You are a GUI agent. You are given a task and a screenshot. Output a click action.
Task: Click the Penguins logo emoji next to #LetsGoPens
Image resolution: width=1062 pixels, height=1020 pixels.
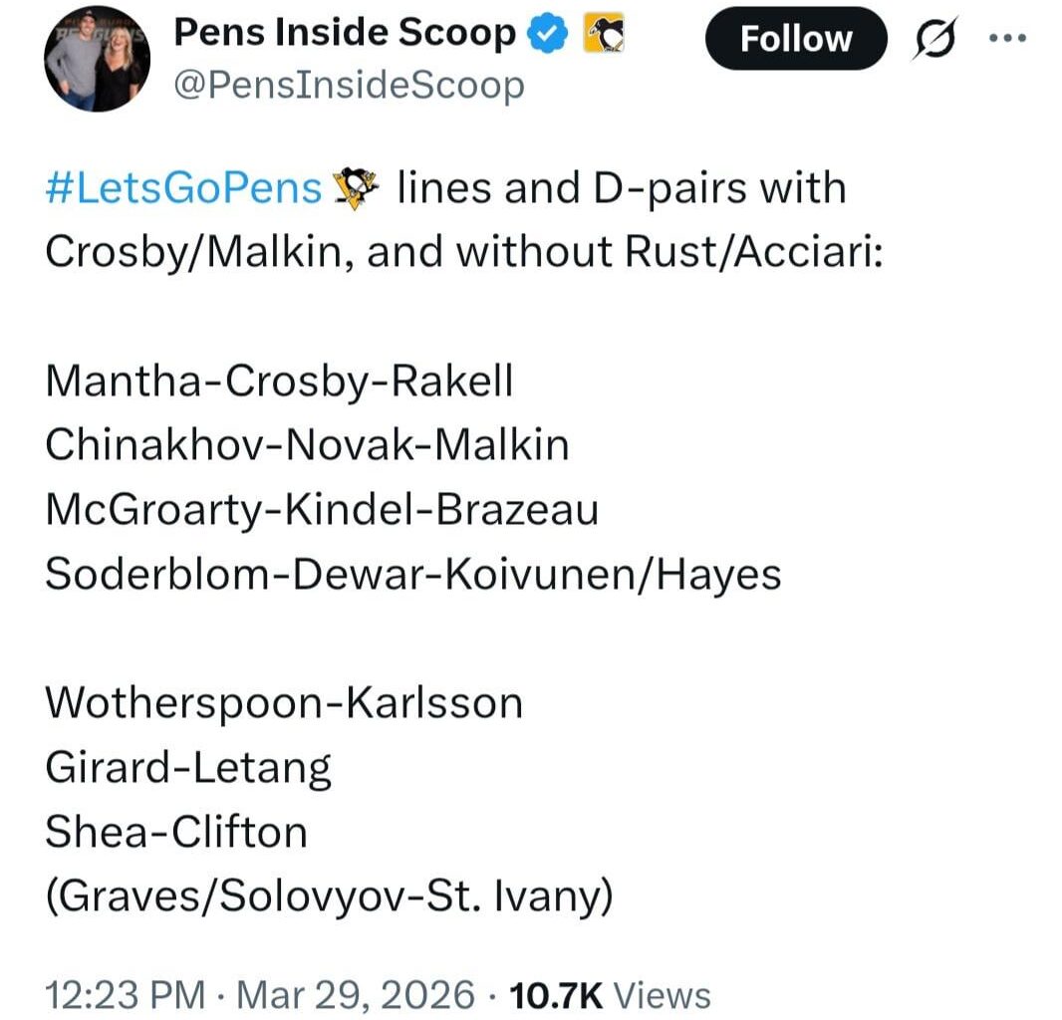coord(354,187)
